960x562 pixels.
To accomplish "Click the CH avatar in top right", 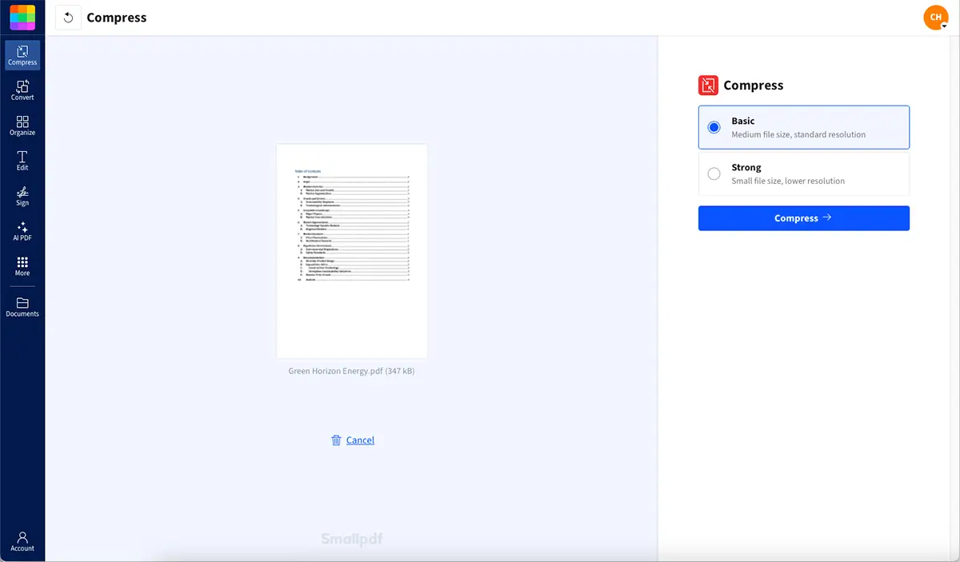I will (x=935, y=17).
